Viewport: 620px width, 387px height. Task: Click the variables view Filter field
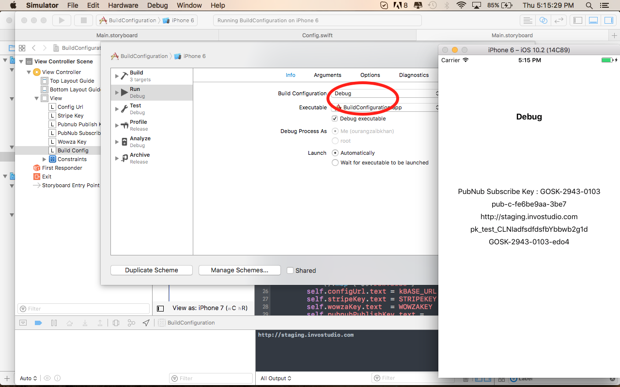pyautogui.click(x=211, y=378)
